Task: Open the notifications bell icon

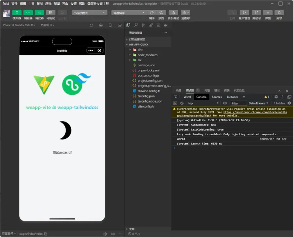Action: point(279,13)
